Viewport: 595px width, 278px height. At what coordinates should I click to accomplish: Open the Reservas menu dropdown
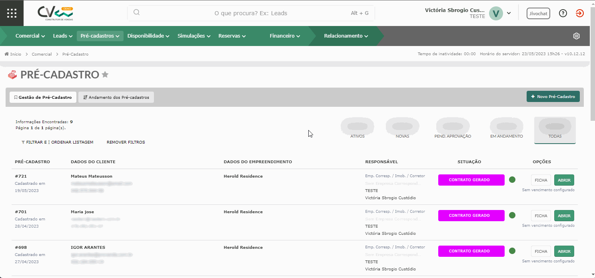(232, 36)
